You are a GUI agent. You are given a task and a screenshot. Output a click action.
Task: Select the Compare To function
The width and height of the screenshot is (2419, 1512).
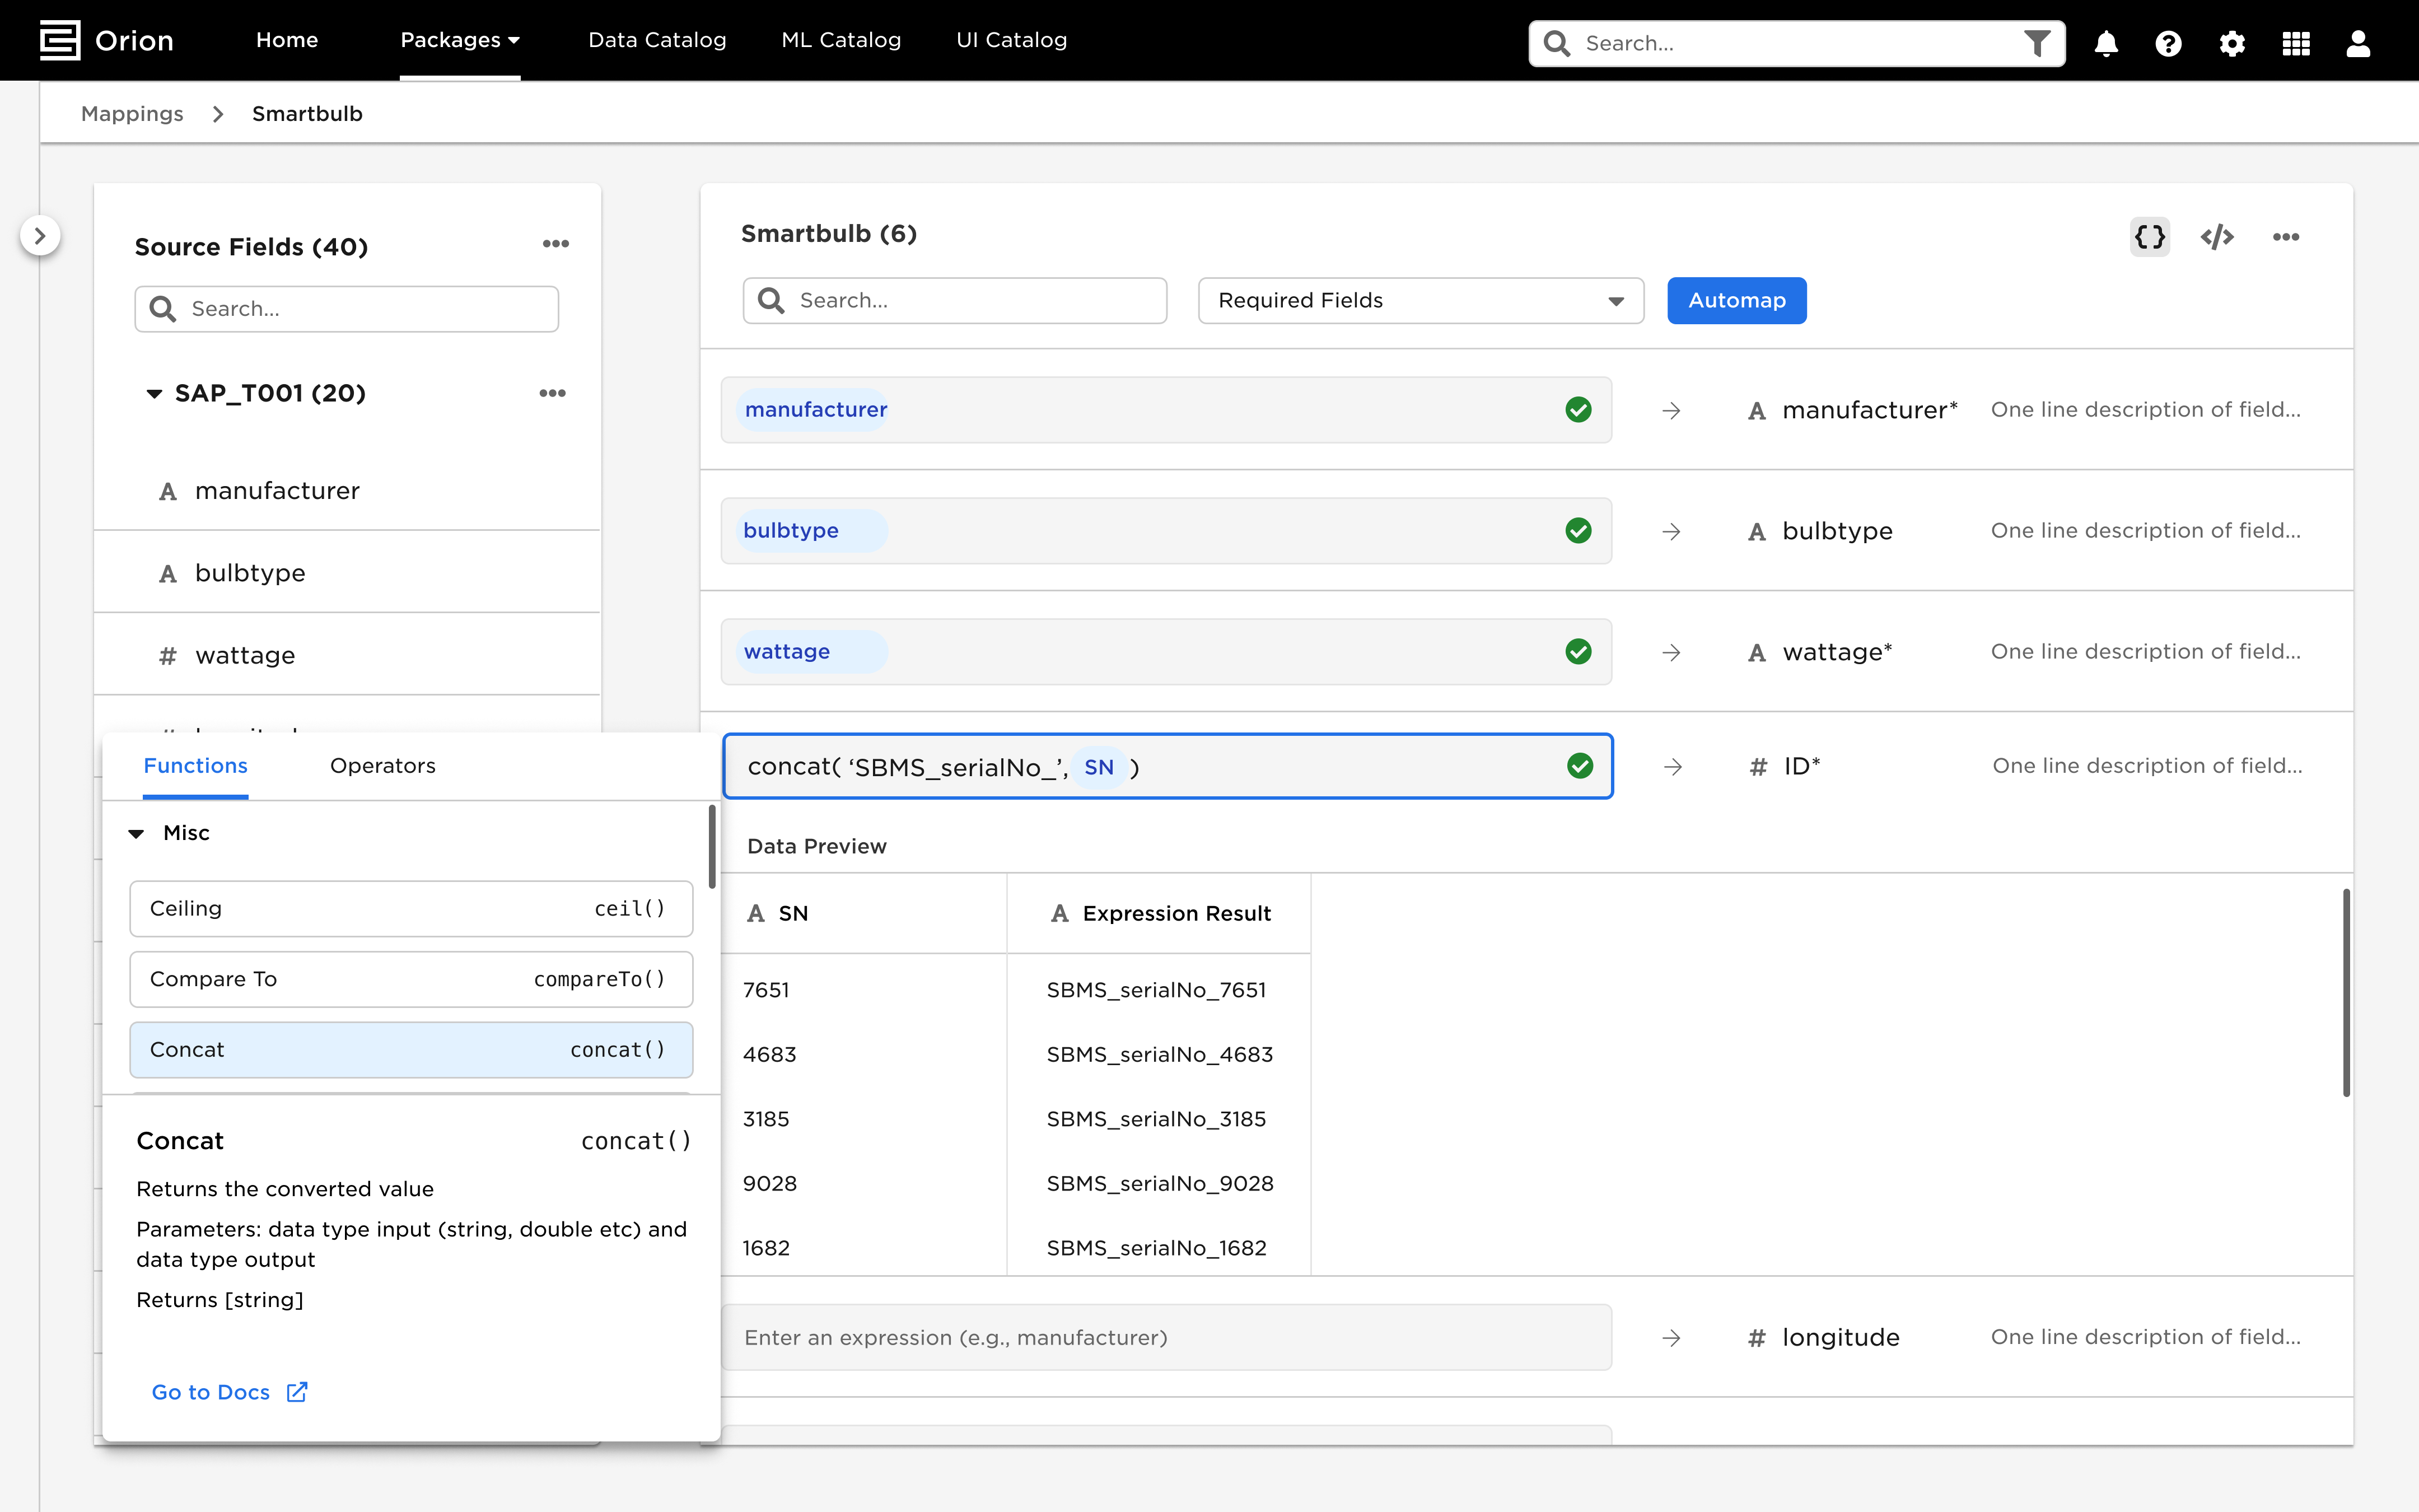click(x=411, y=979)
